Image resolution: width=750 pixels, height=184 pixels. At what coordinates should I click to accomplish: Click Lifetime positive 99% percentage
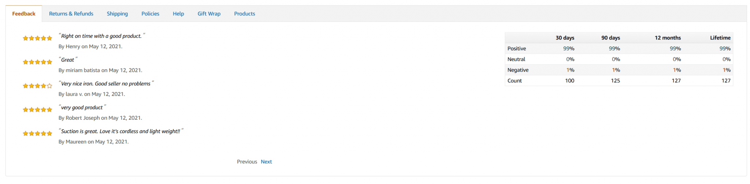click(725, 49)
